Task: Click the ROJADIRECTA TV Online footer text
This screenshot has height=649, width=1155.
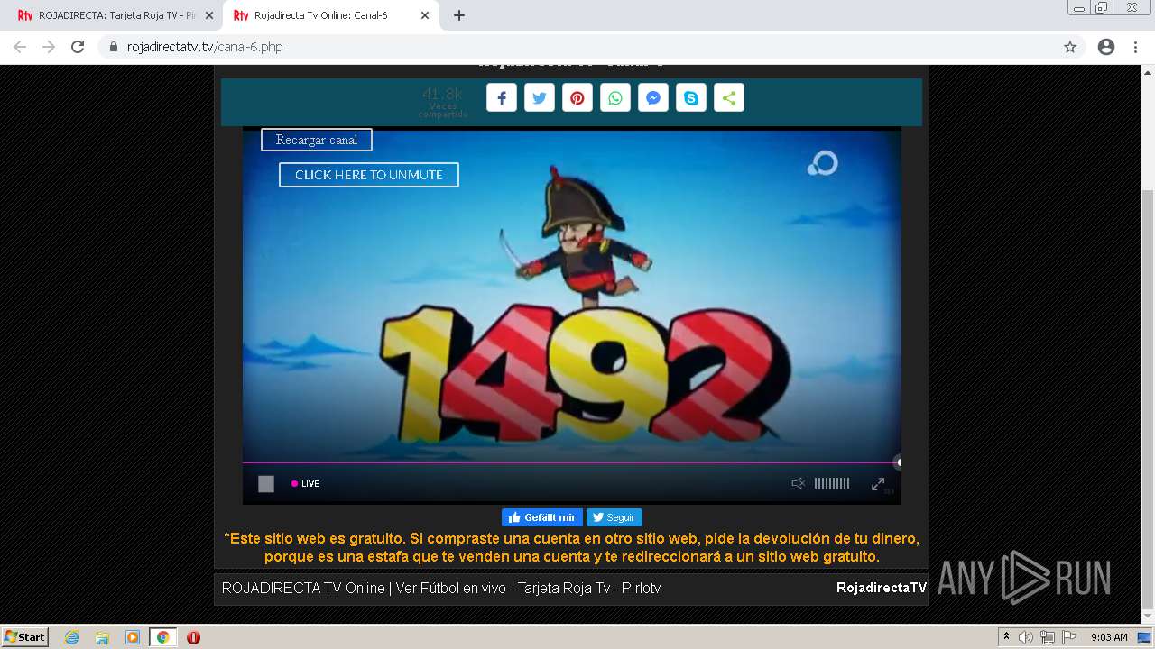Action: pos(441,588)
